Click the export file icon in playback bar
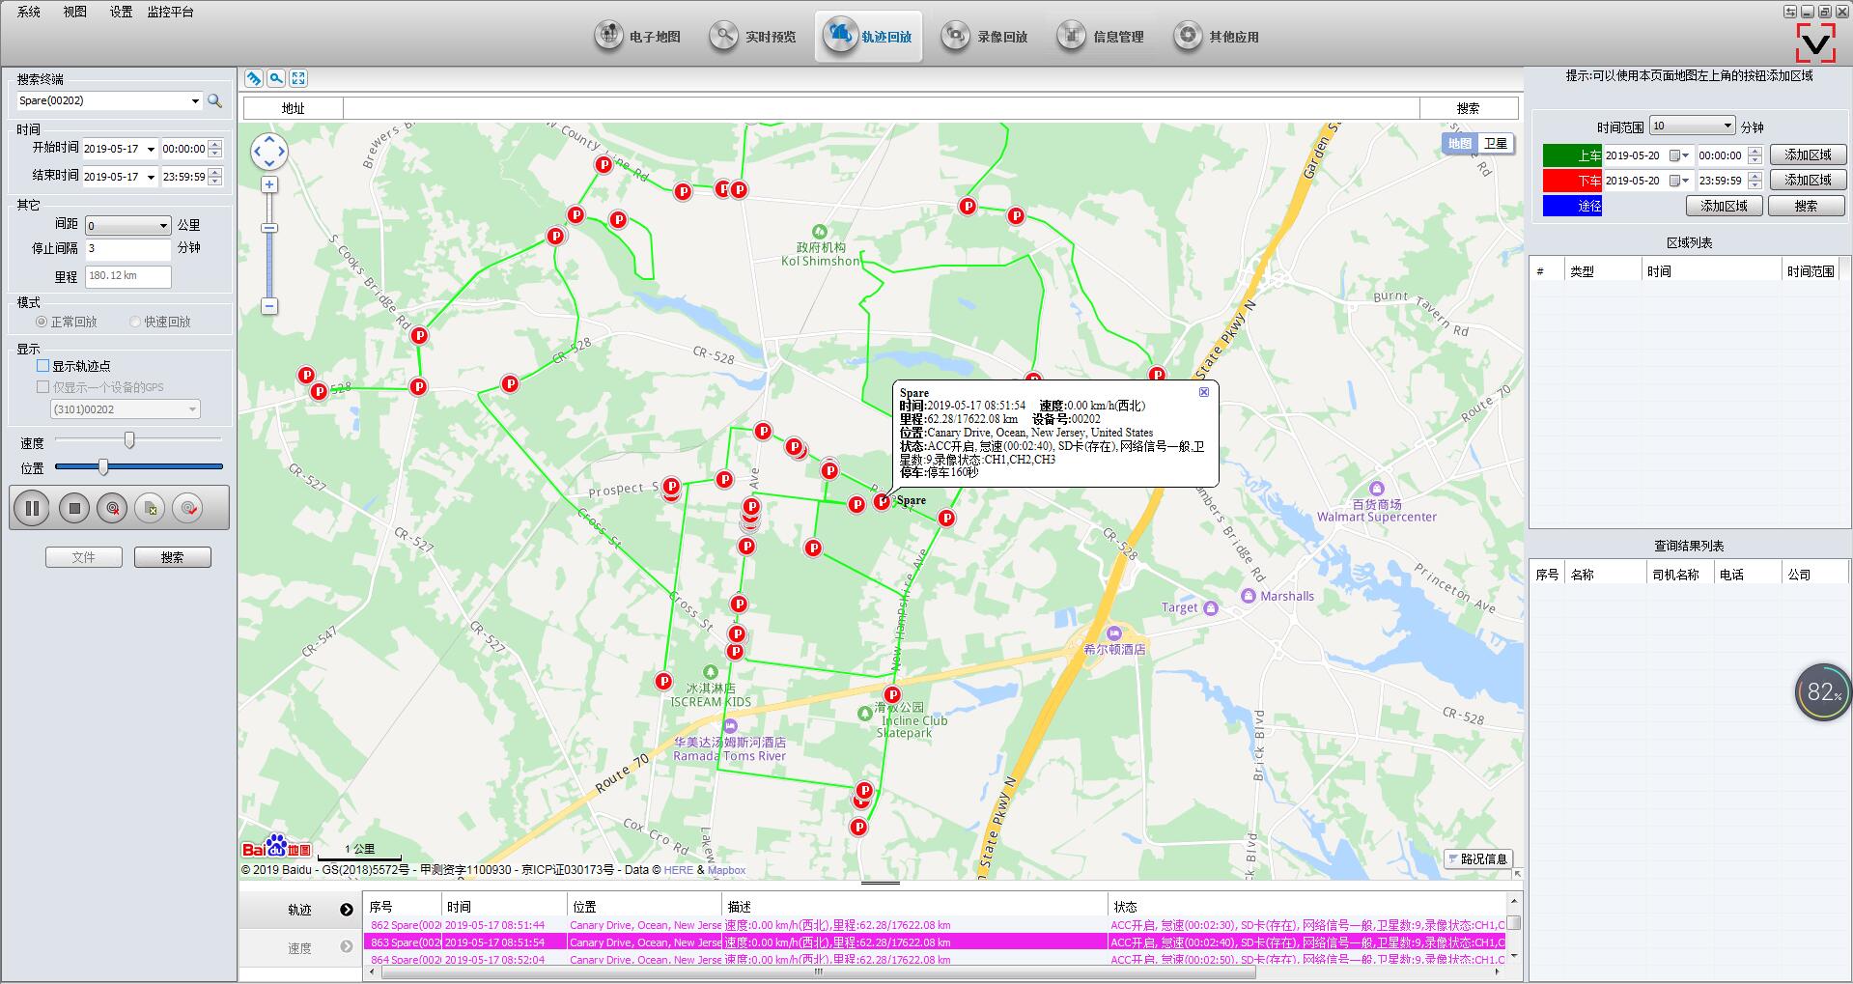The width and height of the screenshot is (1853, 984). click(x=150, y=508)
